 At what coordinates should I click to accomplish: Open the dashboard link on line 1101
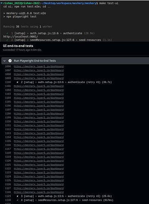[x=39, y=86]
